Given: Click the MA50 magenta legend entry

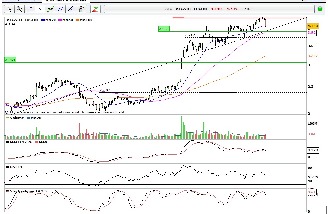Looking at the screenshot, I should coord(66,20).
